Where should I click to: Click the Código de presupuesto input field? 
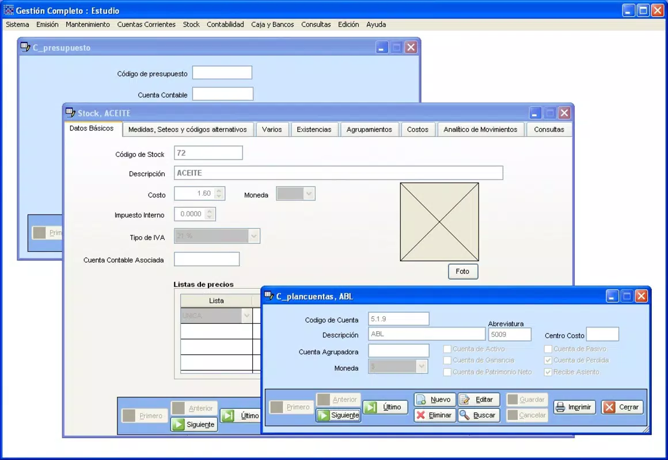pos(222,73)
